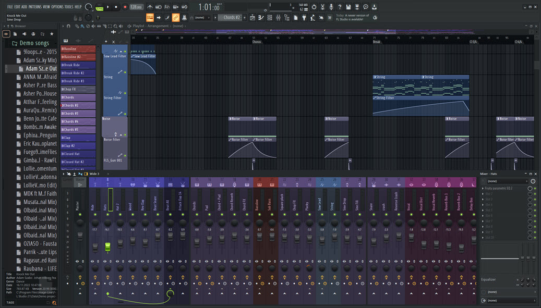Open the Wide 3 mixer layout dropdown
The height and width of the screenshot is (308, 541).
(98, 174)
